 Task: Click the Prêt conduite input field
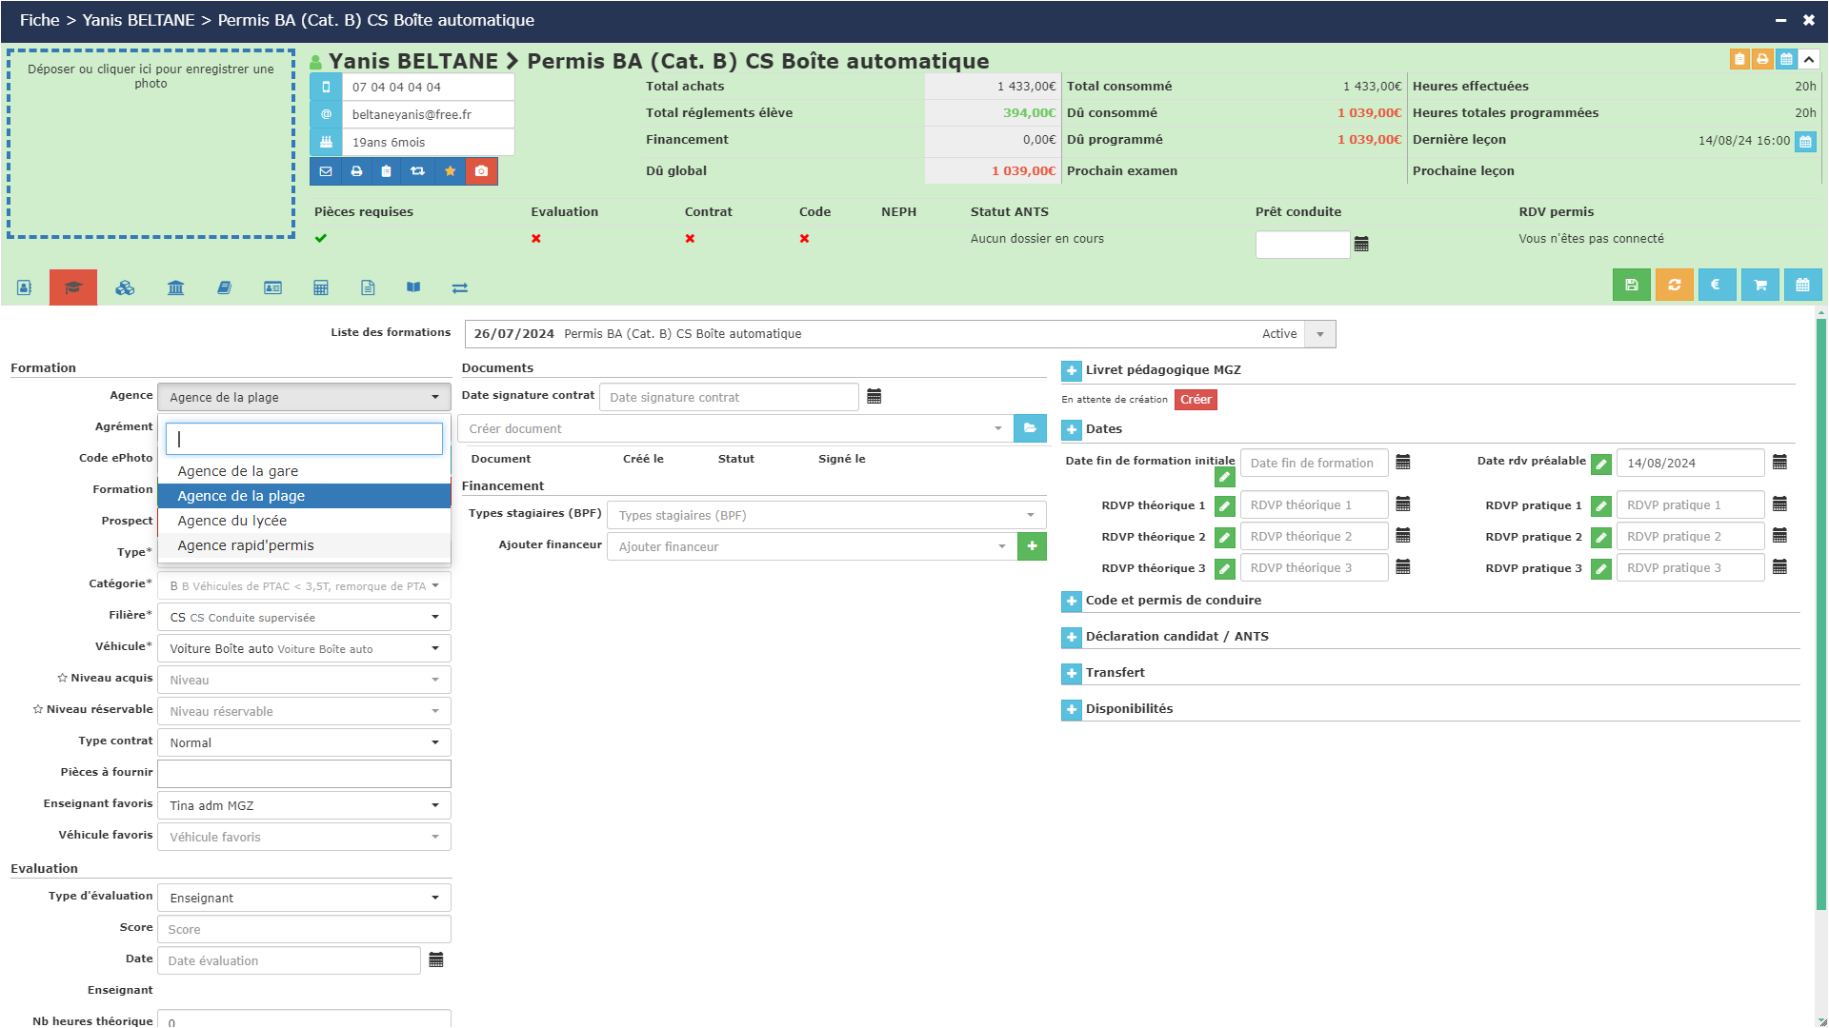(x=1302, y=245)
